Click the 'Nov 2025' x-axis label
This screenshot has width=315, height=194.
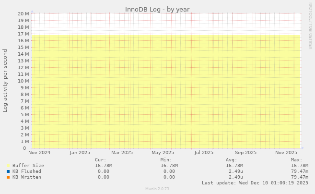286,153
